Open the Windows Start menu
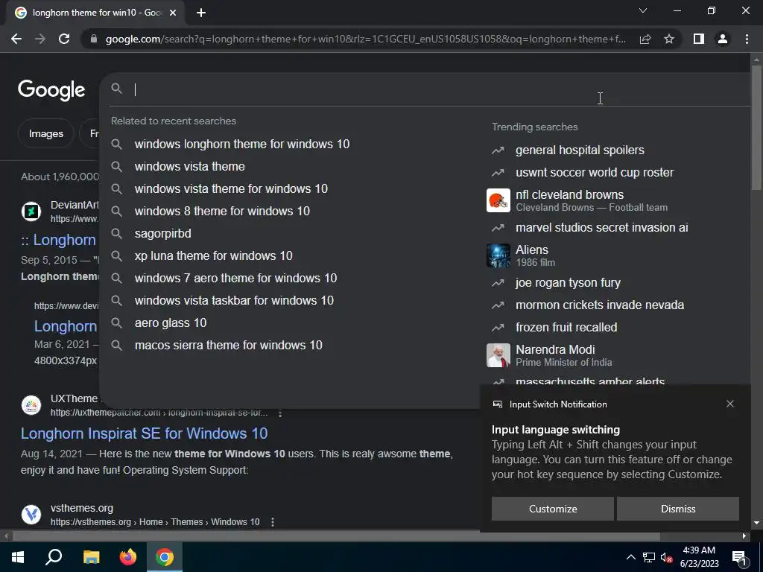Image resolution: width=763 pixels, height=572 pixels. click(x=18, y=557)
